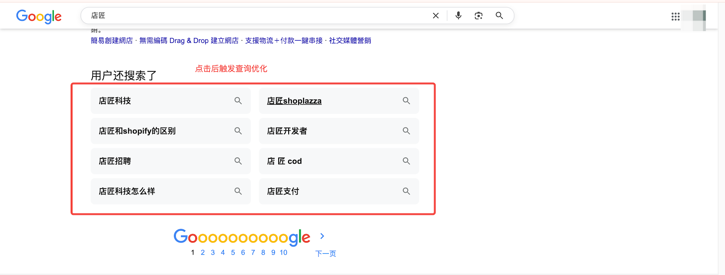Click the search icon beside 店匠招聘
The image size is (725, 275).
pyautogui.click(x=238, y=161)
